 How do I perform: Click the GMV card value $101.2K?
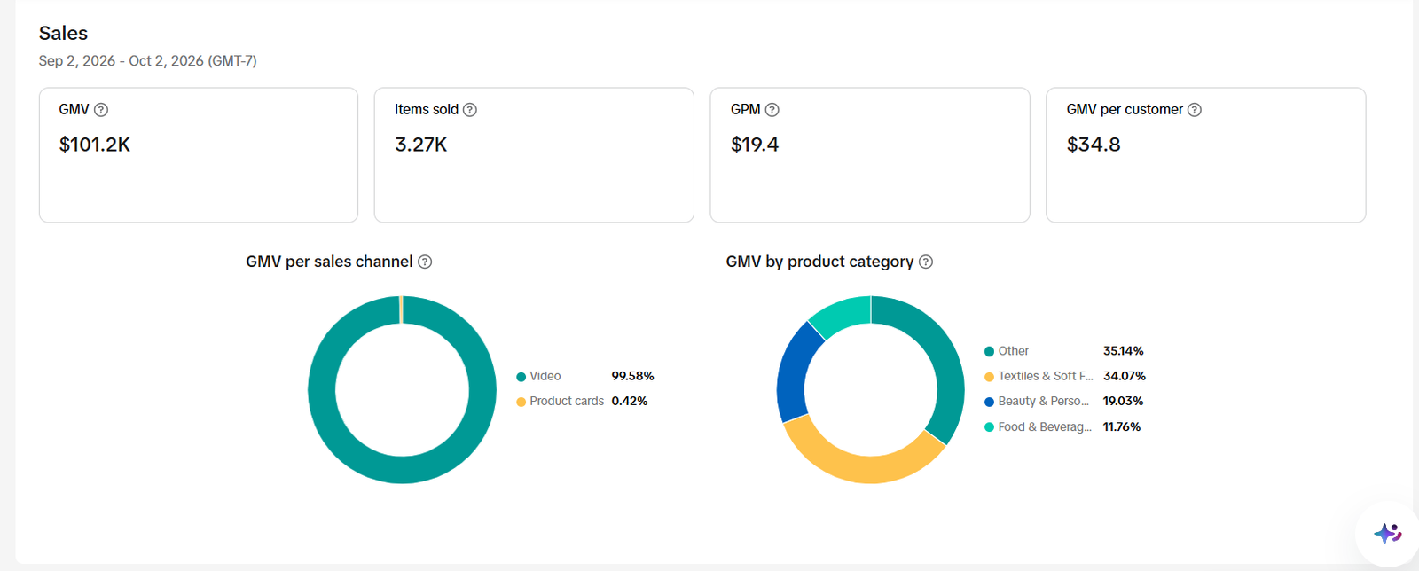(95, 145)
